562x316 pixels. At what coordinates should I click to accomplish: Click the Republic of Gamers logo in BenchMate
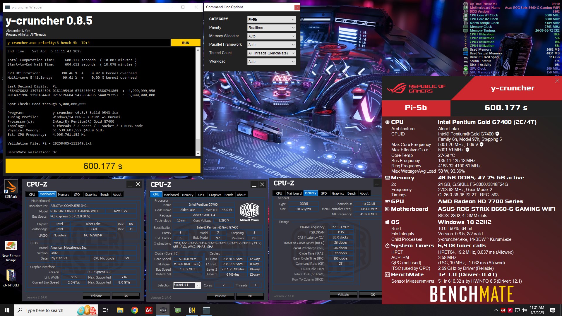416,88
